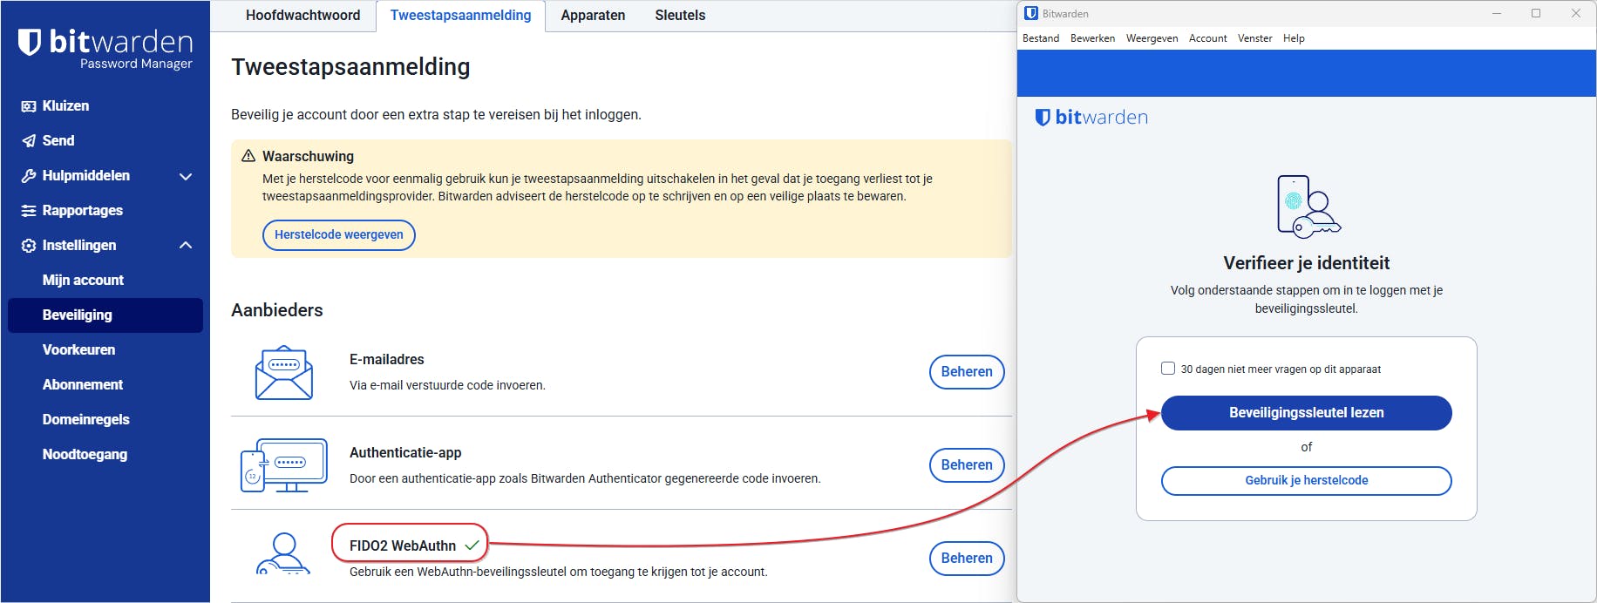
Task: Open the Bewerken menu
Action: coord(1092,38)
